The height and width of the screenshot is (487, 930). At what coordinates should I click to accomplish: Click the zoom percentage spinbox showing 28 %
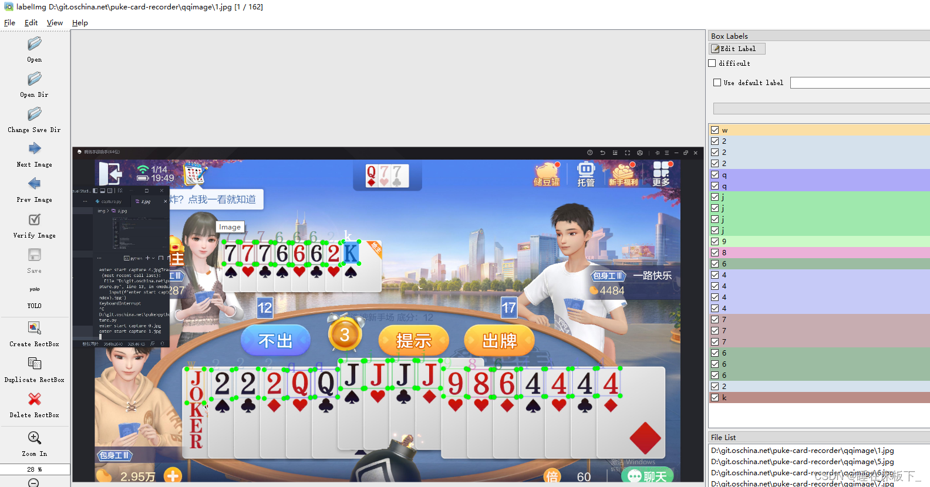(35, 469)
